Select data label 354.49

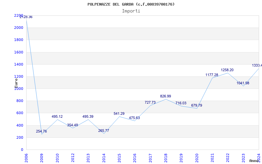[x=72, y=125]
